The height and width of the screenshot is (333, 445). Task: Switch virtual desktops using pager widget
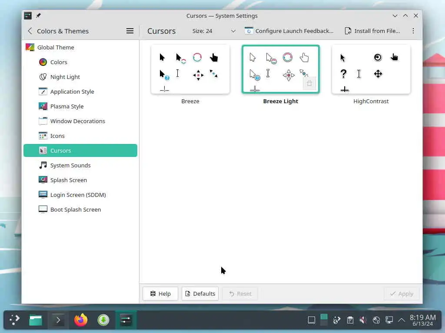click(x=324, y=320)
